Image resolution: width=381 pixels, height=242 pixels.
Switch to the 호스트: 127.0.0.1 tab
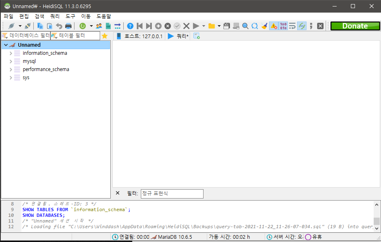click(140, 36)
